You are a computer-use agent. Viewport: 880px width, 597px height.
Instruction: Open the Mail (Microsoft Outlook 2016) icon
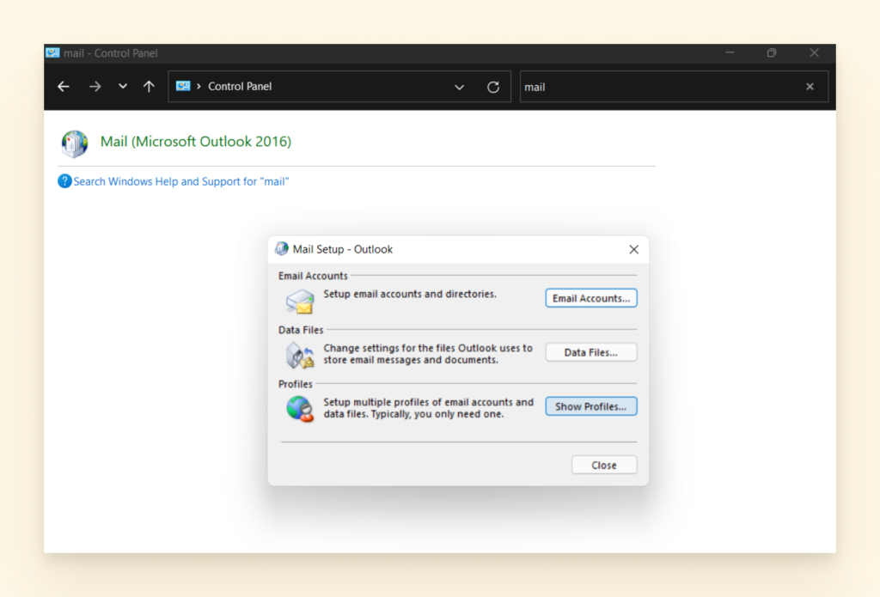75,143
